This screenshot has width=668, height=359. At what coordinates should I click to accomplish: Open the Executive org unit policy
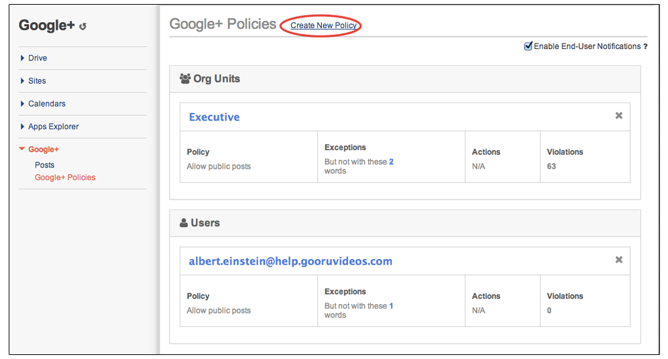click(x=215, y=117)
